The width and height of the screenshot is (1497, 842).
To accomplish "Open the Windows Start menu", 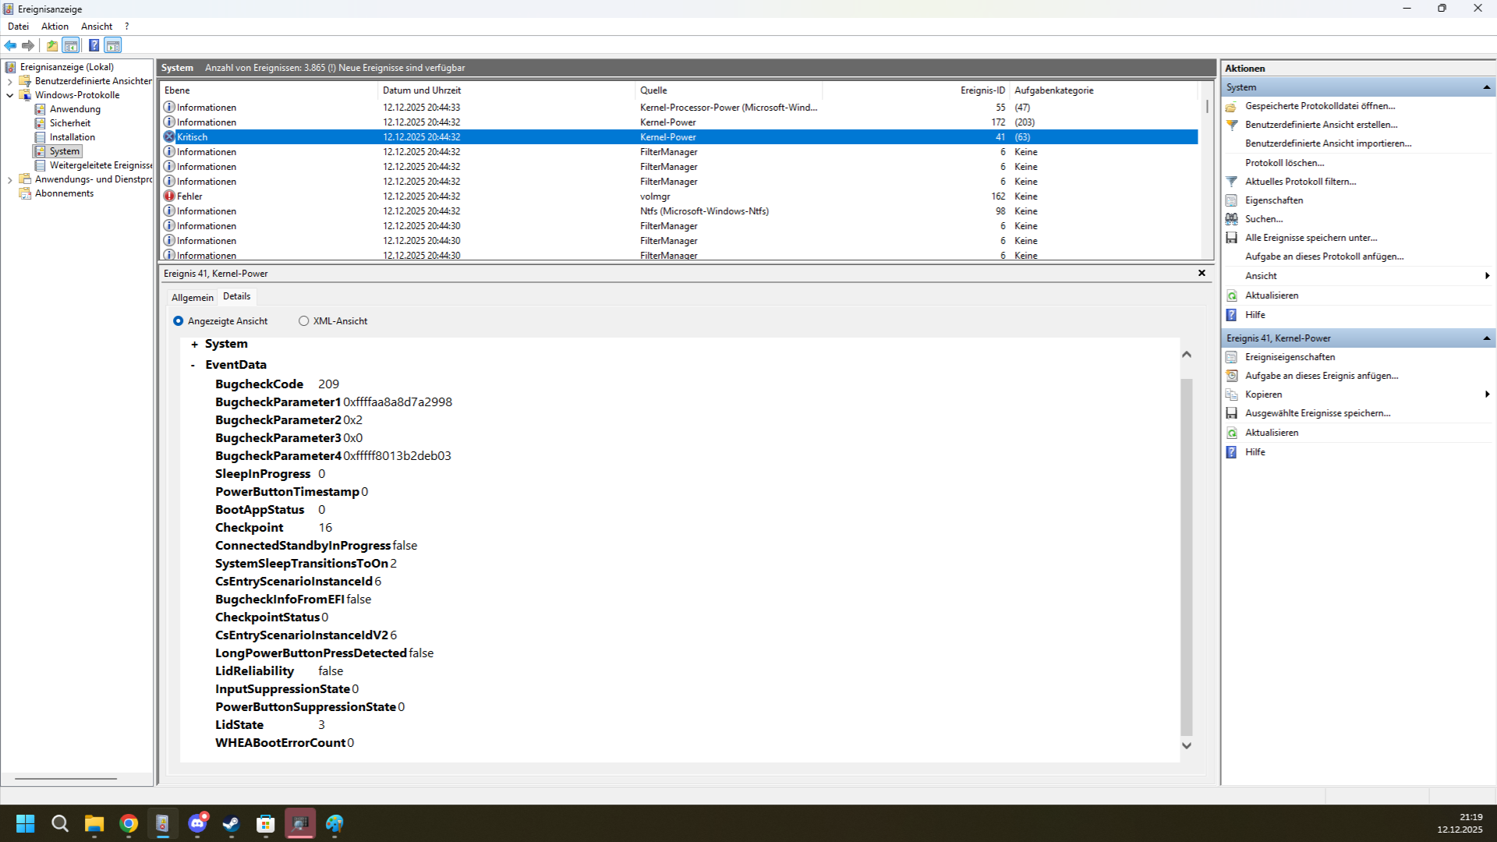I will [x=26, y=823].
